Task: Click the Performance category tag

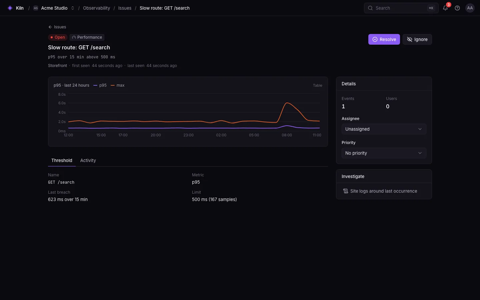Action: pos(87,37)
